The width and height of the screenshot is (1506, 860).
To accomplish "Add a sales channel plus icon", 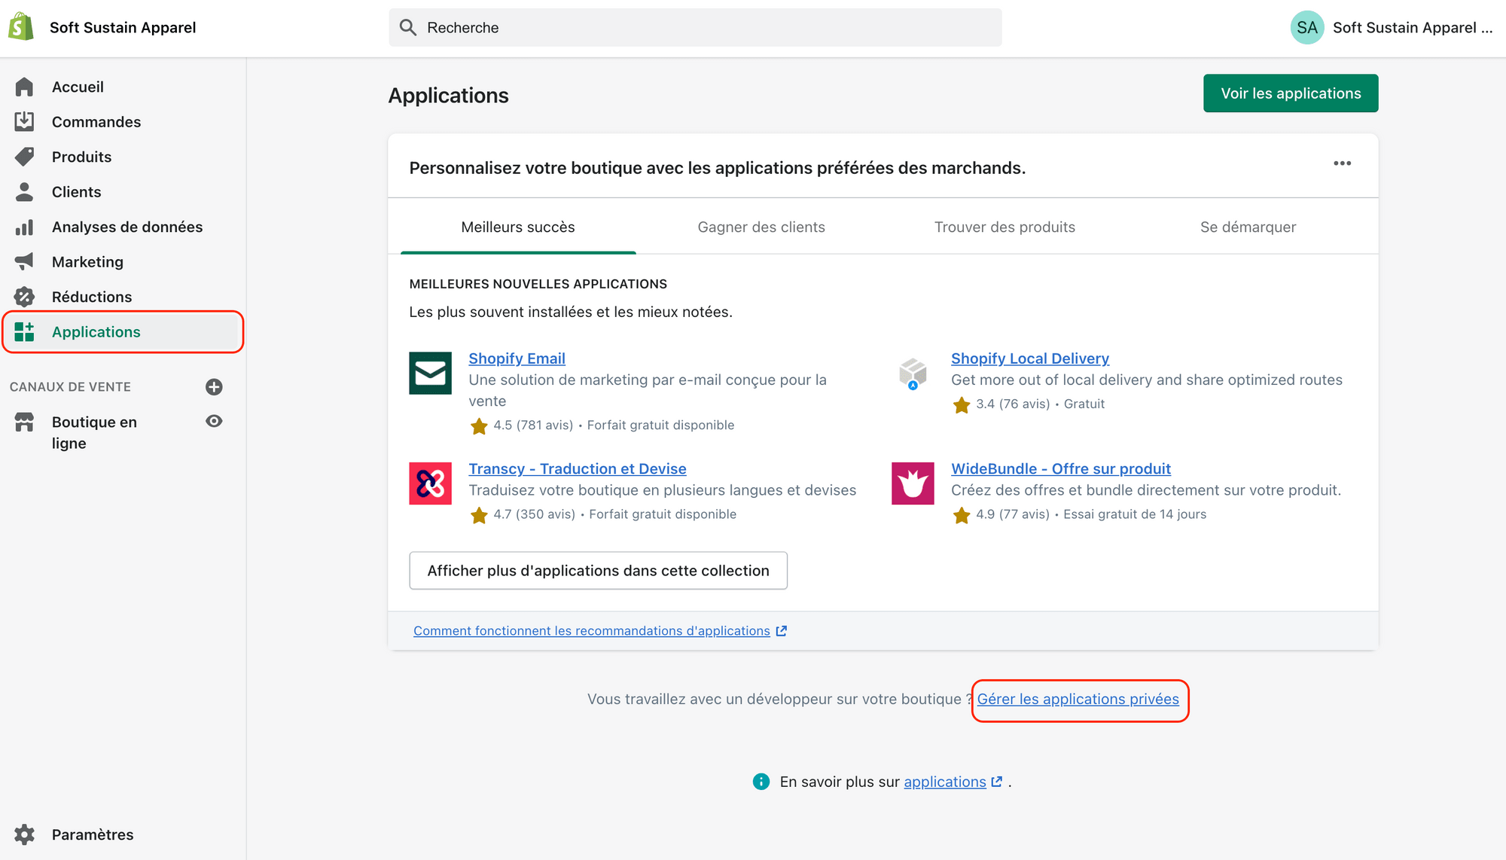I will coord(214,386).
